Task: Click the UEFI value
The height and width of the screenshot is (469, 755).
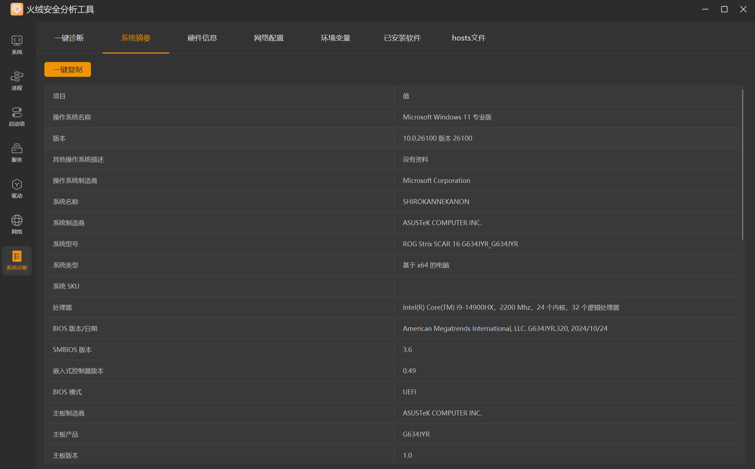Action: pos(410,392)
